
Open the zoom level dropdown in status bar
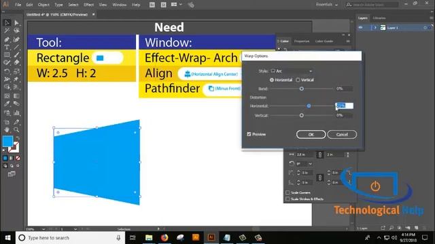pos(43,229)
